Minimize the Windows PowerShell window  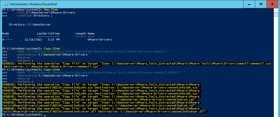pyautogui.click(x=249, y=4)
